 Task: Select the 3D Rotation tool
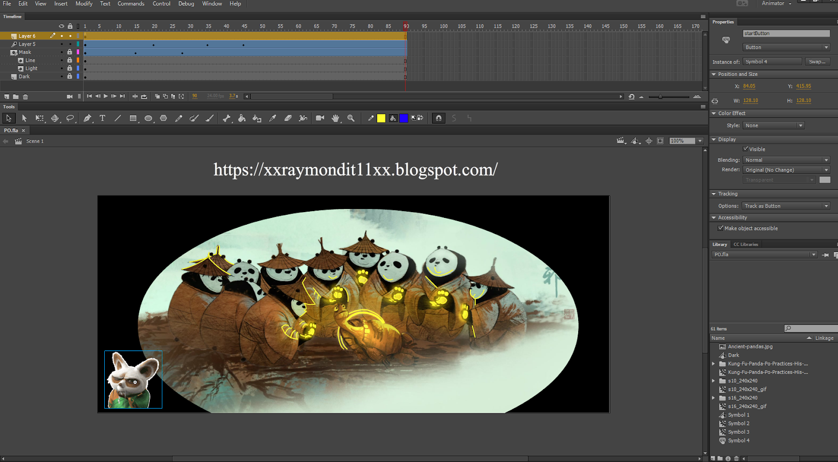[54, 118]
